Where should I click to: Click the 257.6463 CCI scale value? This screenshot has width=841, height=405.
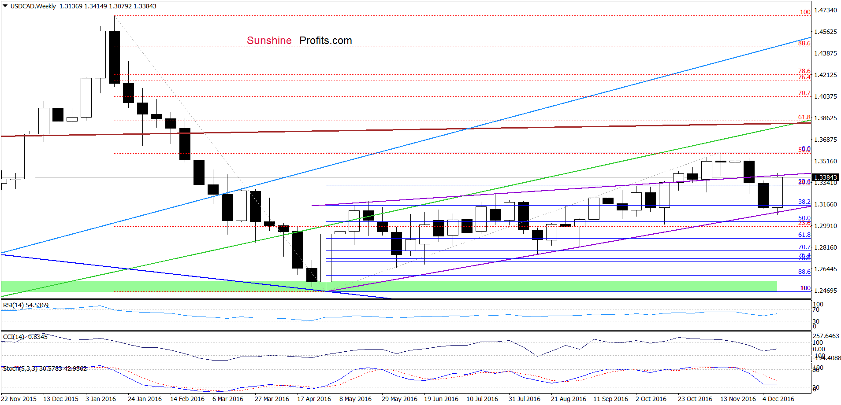pos(826,336)
